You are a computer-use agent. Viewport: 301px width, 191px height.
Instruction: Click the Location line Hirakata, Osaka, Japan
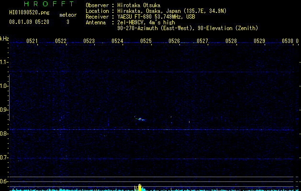(x=156, y=11)
